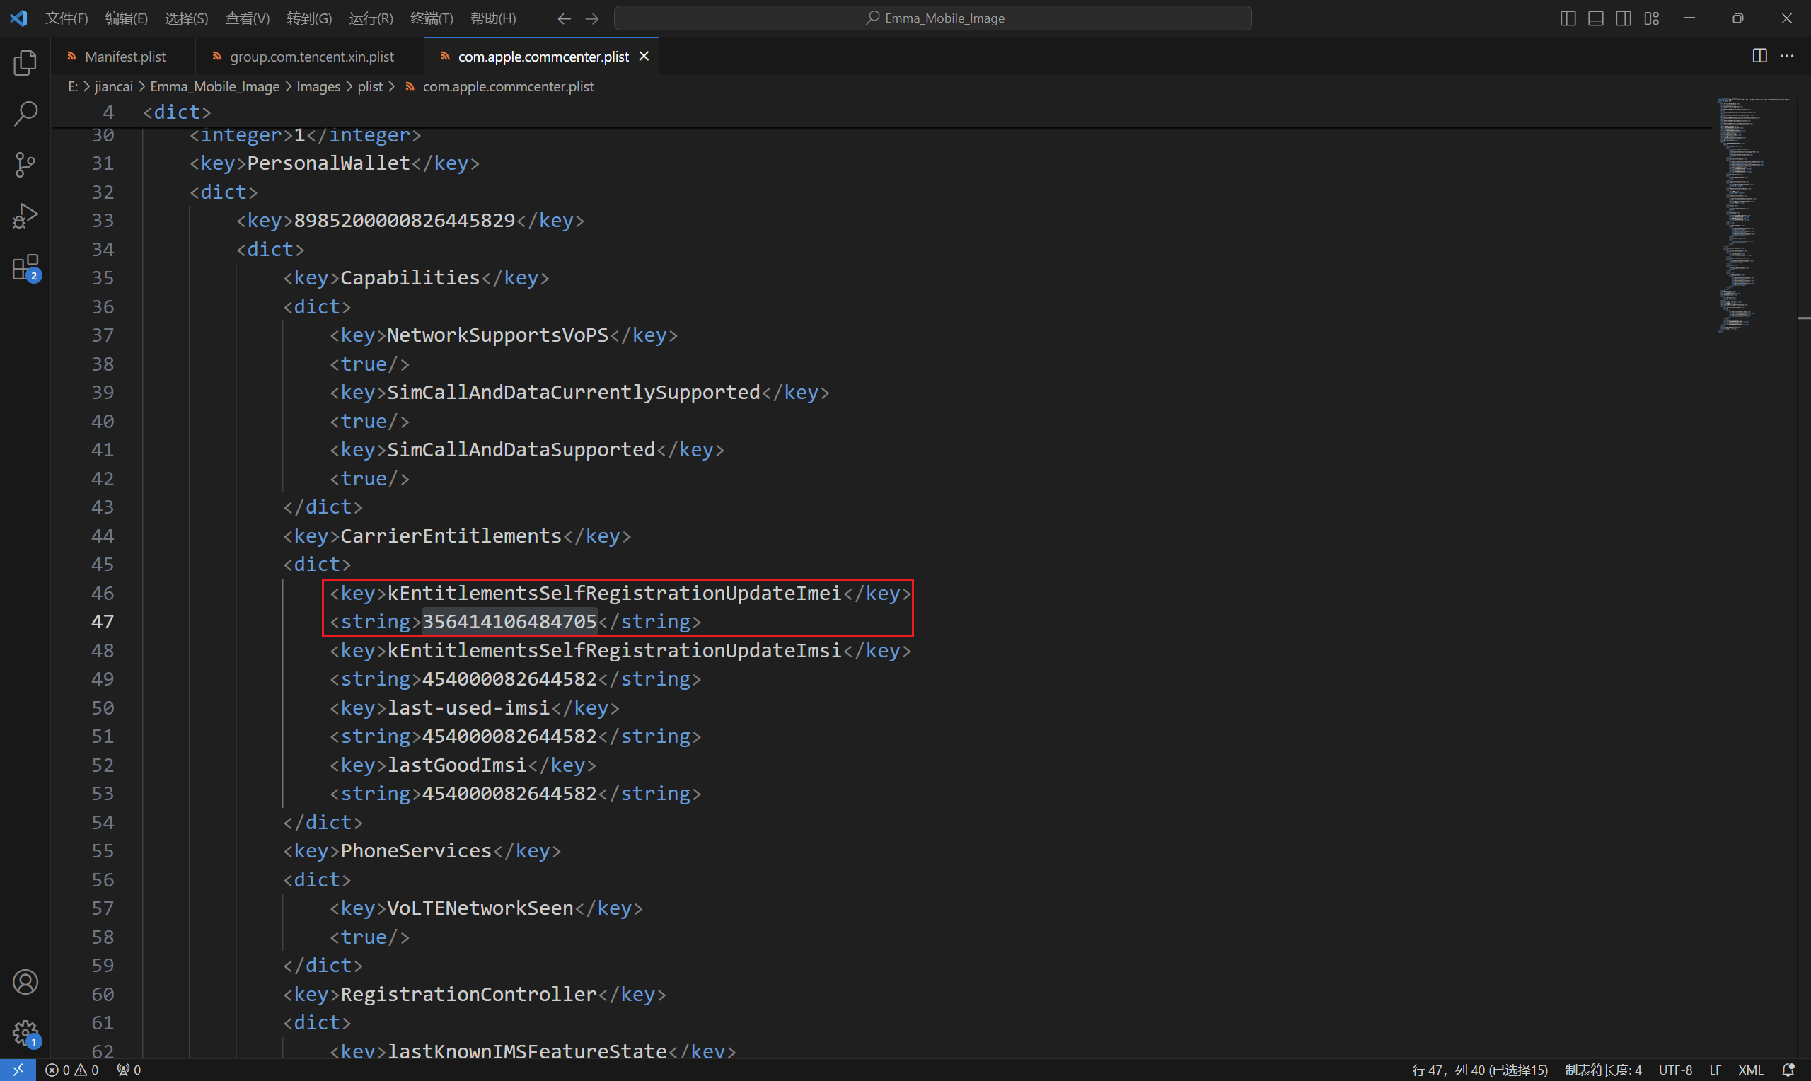This screenshot has width=1811, height=1081.
Task: Click the CarrierEntitlements key text
Action: 451,536
